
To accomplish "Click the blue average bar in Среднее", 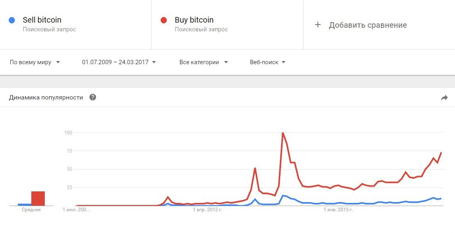I will (x=25, y=204).
